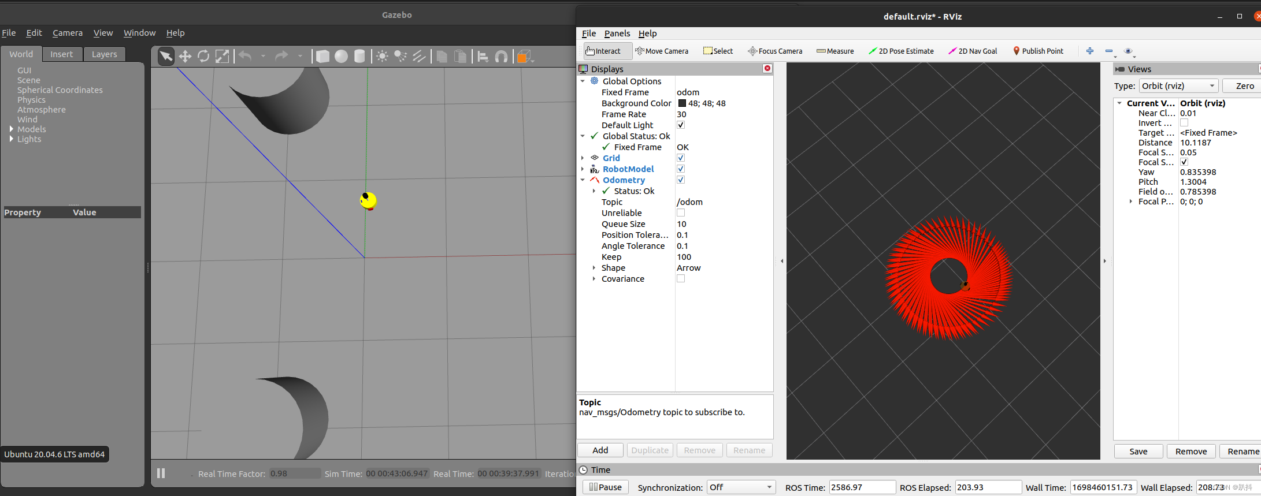Collapse the Odometry display node

pos(583,180)
